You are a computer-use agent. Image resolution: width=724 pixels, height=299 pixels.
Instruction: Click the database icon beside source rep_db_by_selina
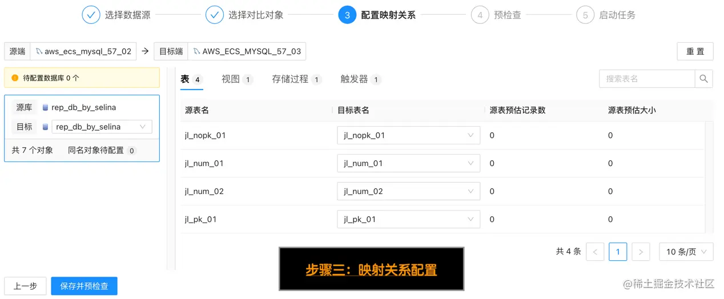tap(45, 107)
